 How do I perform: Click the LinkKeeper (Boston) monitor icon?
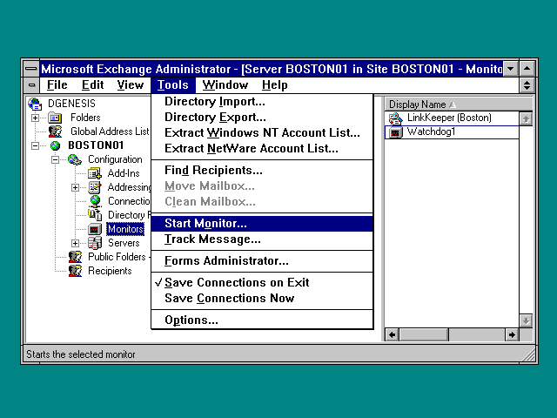(395, 118)
